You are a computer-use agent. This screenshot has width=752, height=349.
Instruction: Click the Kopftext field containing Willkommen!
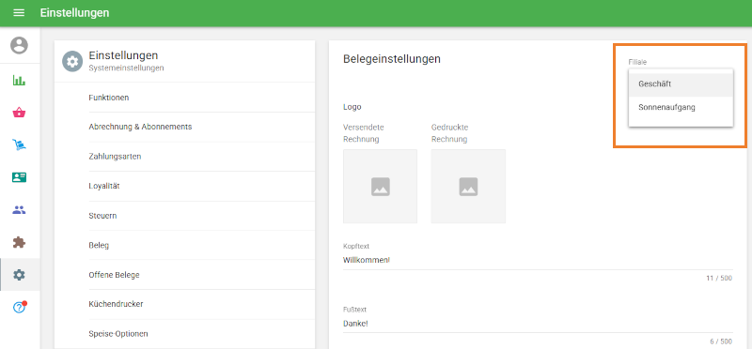pos(538,261)
